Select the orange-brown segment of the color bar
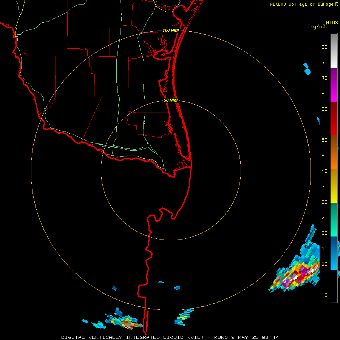 334,152
